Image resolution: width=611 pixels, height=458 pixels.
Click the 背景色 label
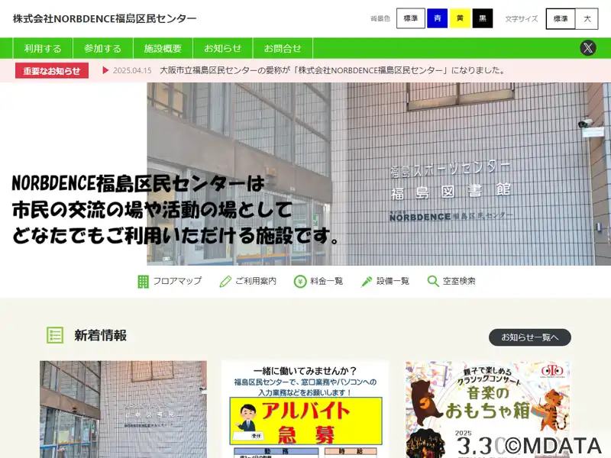(x=380, y=18)
